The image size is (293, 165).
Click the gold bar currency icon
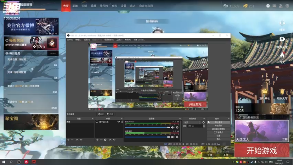(x=245, y=6)
